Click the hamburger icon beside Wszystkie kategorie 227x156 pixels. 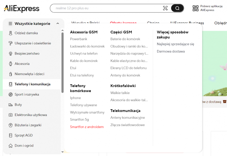click(10, 23)
